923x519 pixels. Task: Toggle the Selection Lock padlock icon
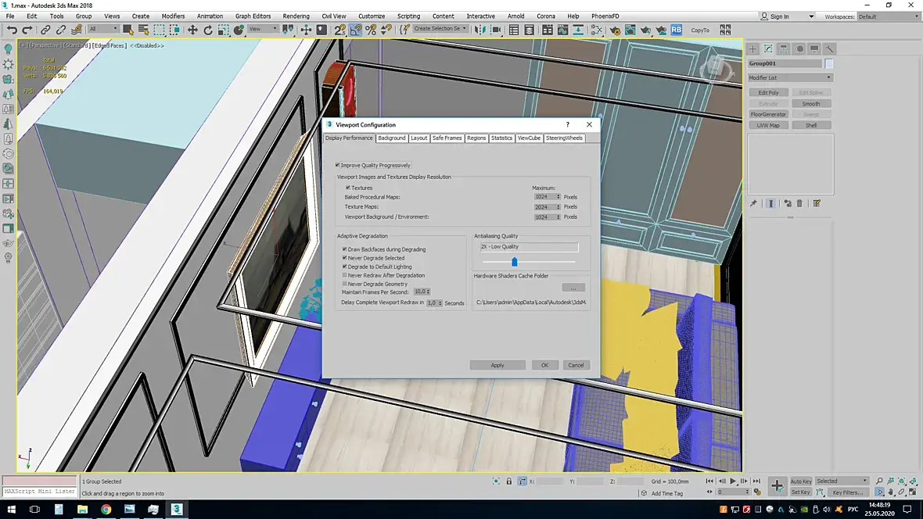509,481
